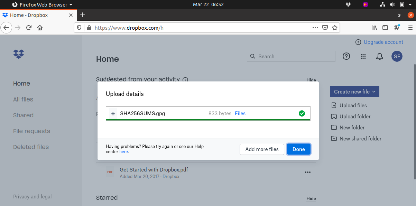Reload the page
This screenshot has width=416, height=206.
coord(29,28)
